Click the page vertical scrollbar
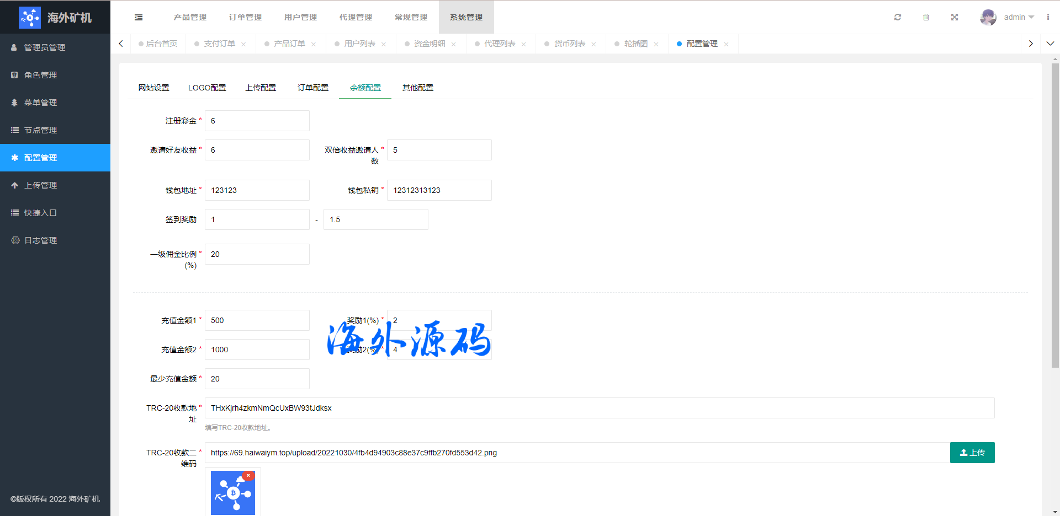Image resolution: width=1060 pixels, height=516 pixels. click(1055, 221)
